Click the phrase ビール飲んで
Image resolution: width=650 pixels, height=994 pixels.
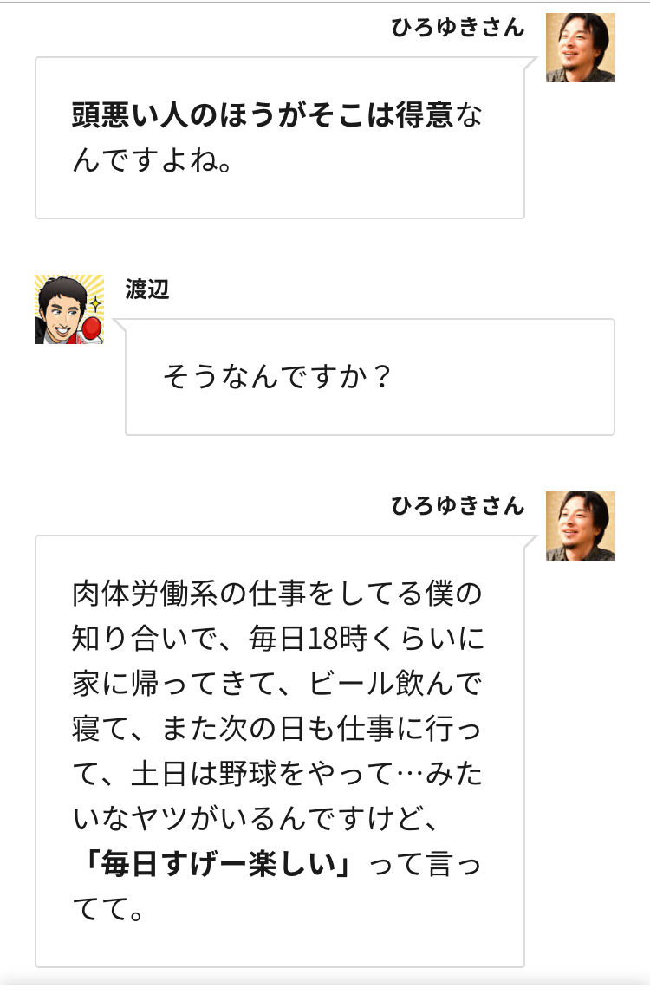click(x=395, y=684)
